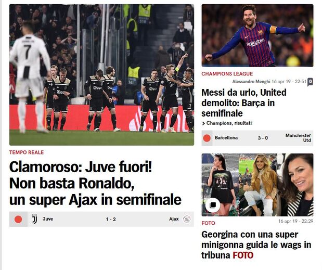
Task: Open the TEMPO REALE section label
Action: coord(27,152)
